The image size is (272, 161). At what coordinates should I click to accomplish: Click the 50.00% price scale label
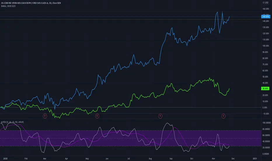coord(265,77)
